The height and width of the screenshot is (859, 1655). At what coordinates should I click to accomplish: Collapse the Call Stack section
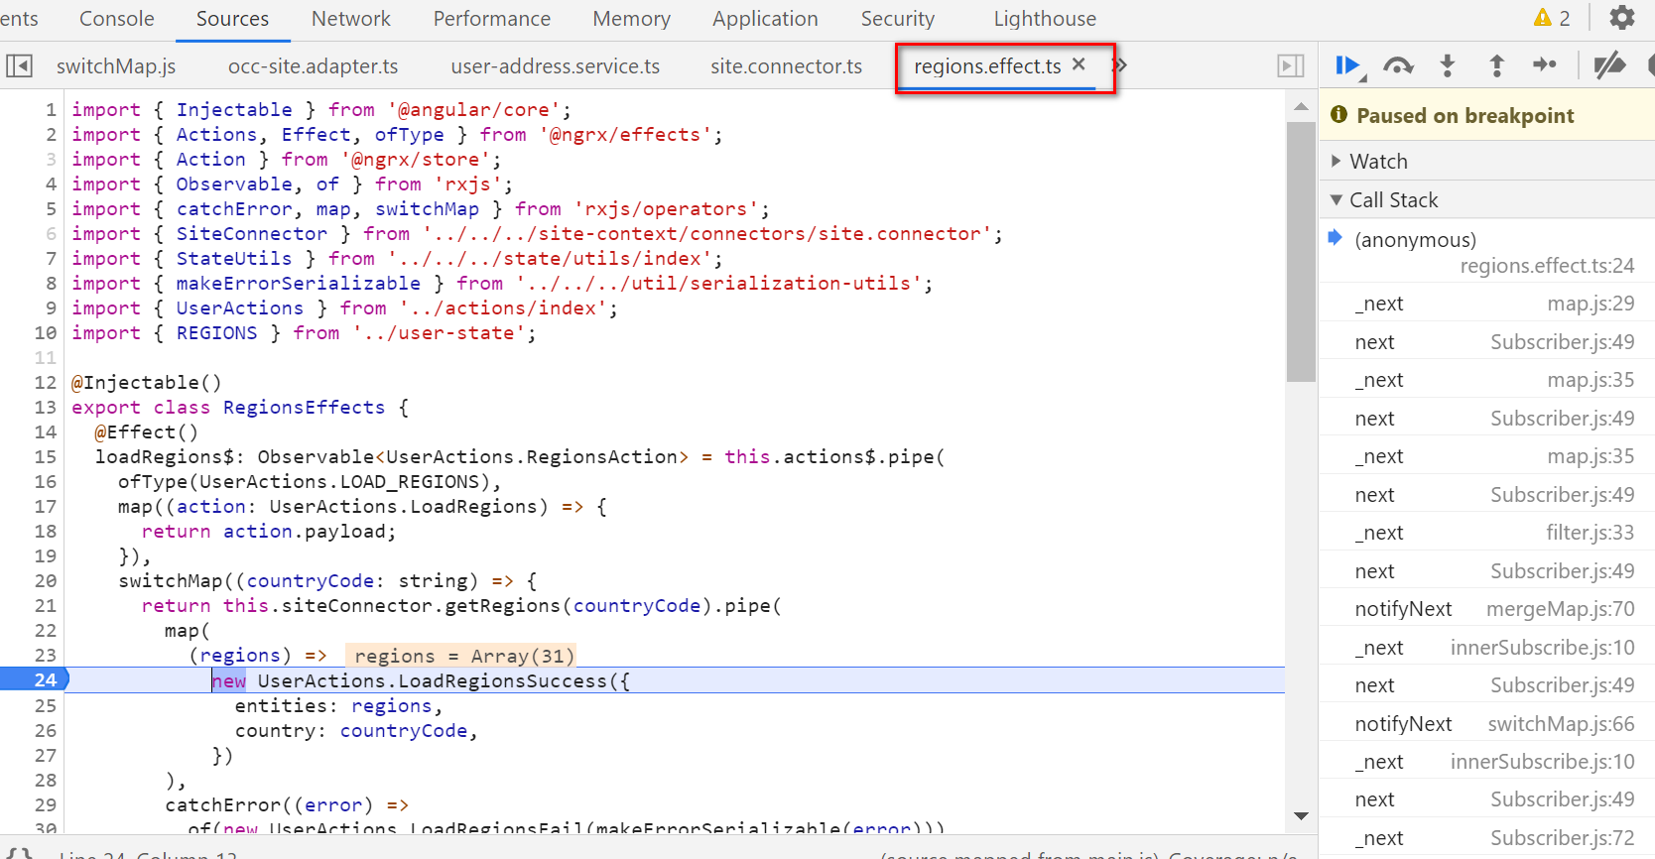pos(1486,199)
